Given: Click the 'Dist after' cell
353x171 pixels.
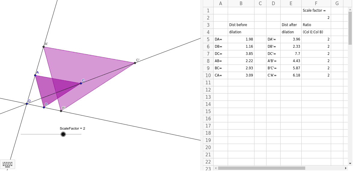Looking at the screenshot, I should pos(291,25).
